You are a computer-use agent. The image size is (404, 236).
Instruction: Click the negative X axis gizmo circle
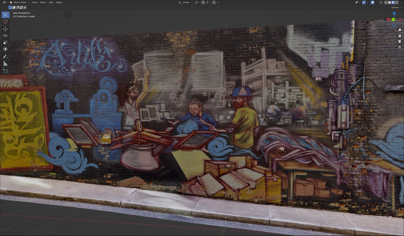pyautogui.click(x=400, y=19)
